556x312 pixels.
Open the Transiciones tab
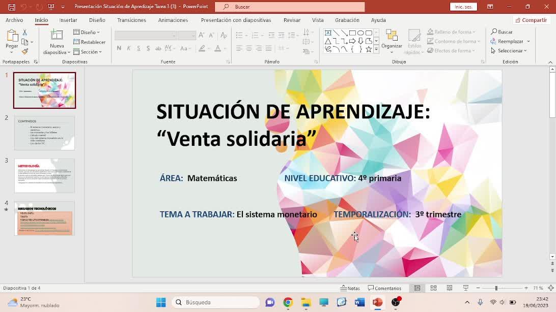click(131, 20)
